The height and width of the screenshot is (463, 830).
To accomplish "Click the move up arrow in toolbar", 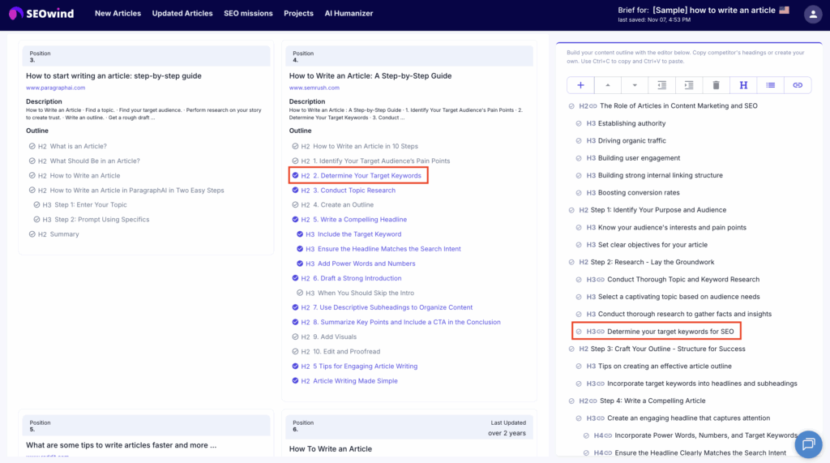I will [x=608, y=85].
